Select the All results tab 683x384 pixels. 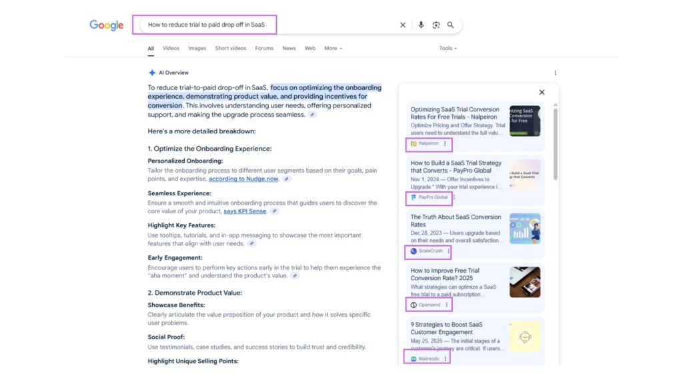[x=151, y=49]
